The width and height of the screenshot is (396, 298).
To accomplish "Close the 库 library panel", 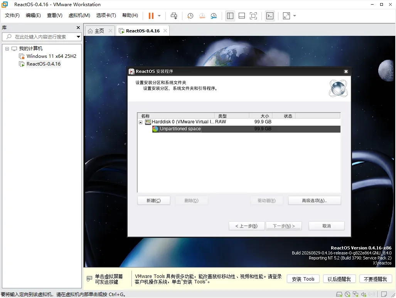I will click(x=78, y=27).
